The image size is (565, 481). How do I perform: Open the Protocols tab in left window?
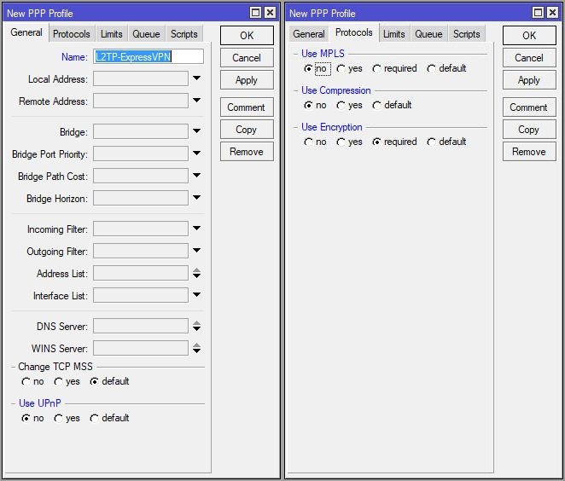click(72, 34)
